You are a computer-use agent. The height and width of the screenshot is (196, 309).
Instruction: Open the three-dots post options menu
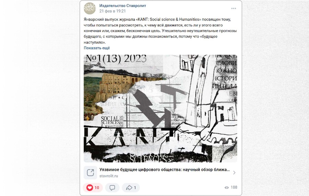pos(233,9)
